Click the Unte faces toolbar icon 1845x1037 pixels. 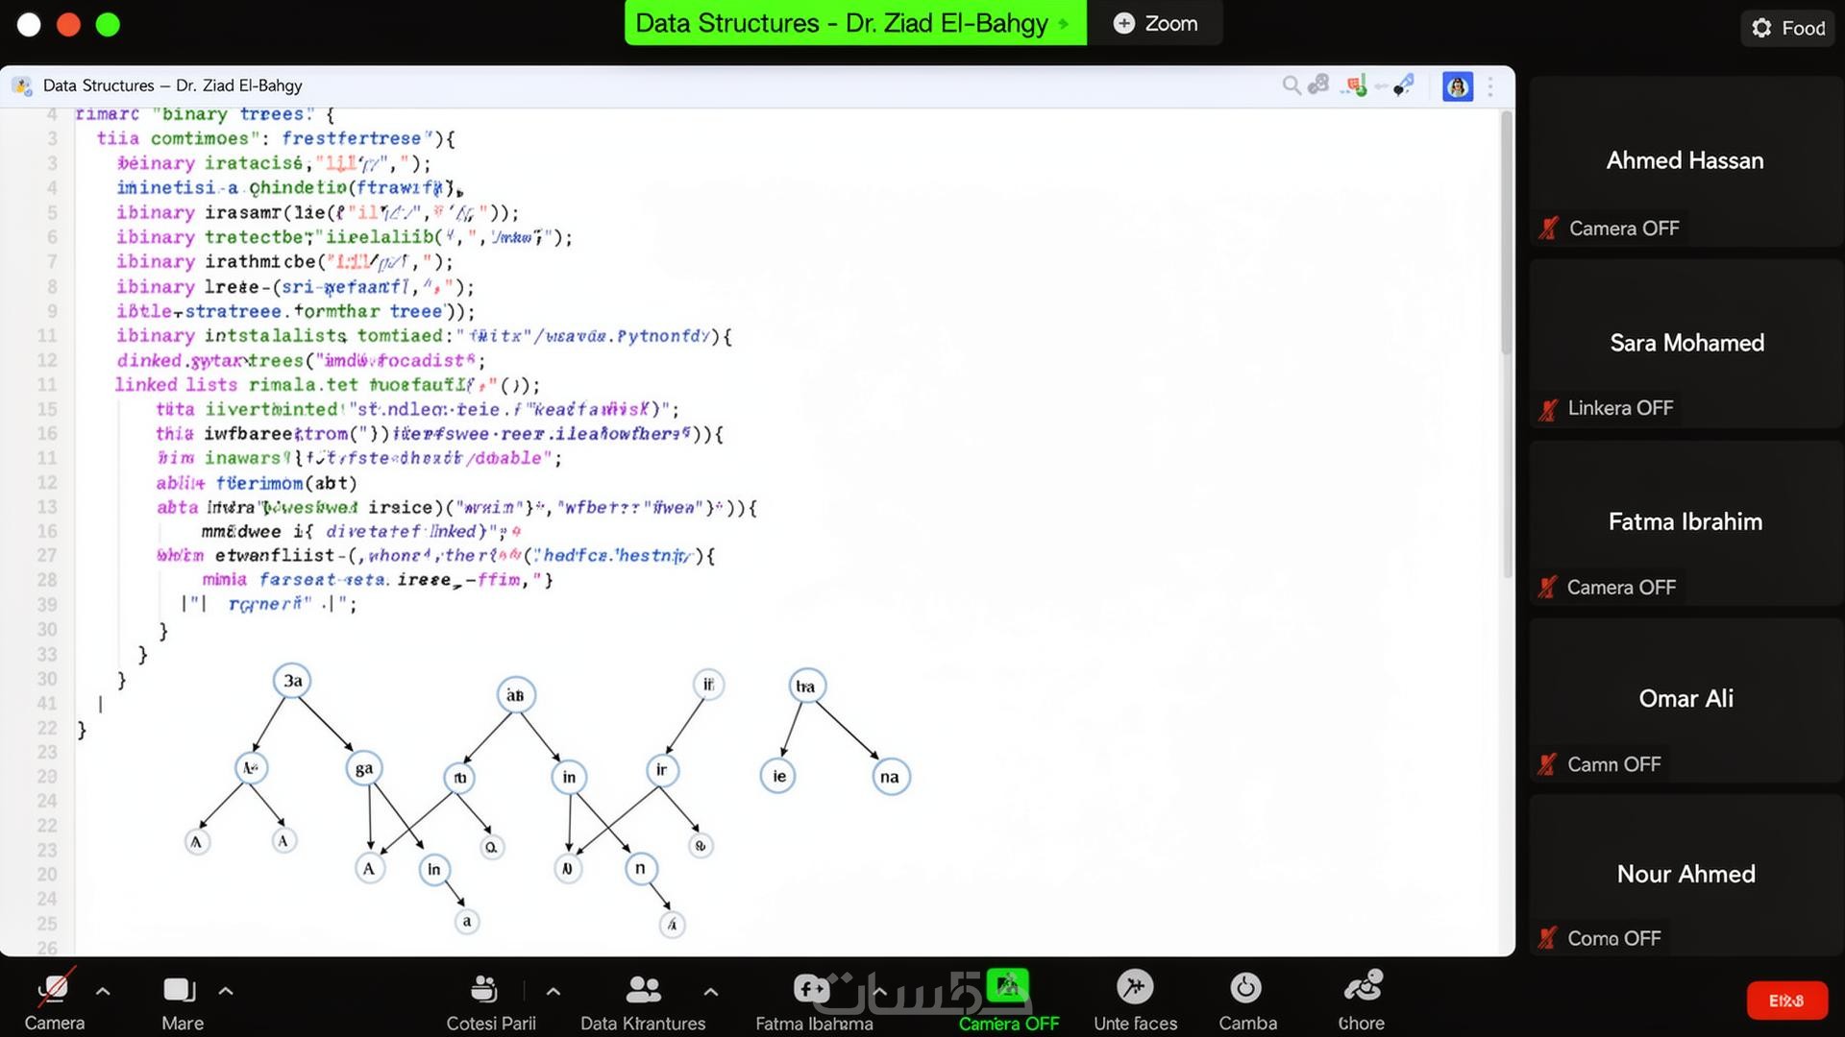click(x=1135, y=988)
